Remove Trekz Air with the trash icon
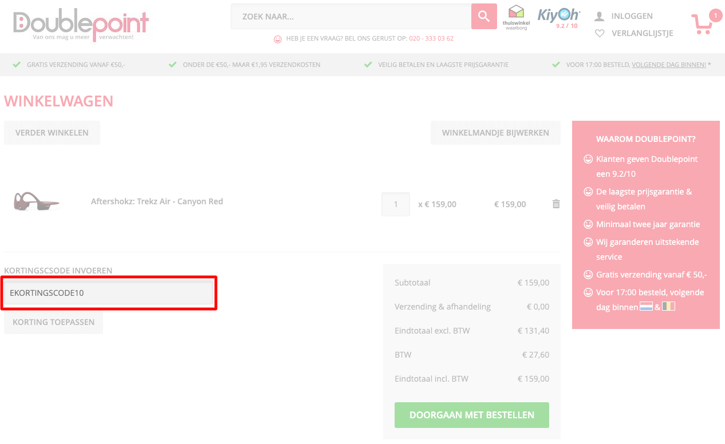725x444 pixels. (x=556, y=204)
